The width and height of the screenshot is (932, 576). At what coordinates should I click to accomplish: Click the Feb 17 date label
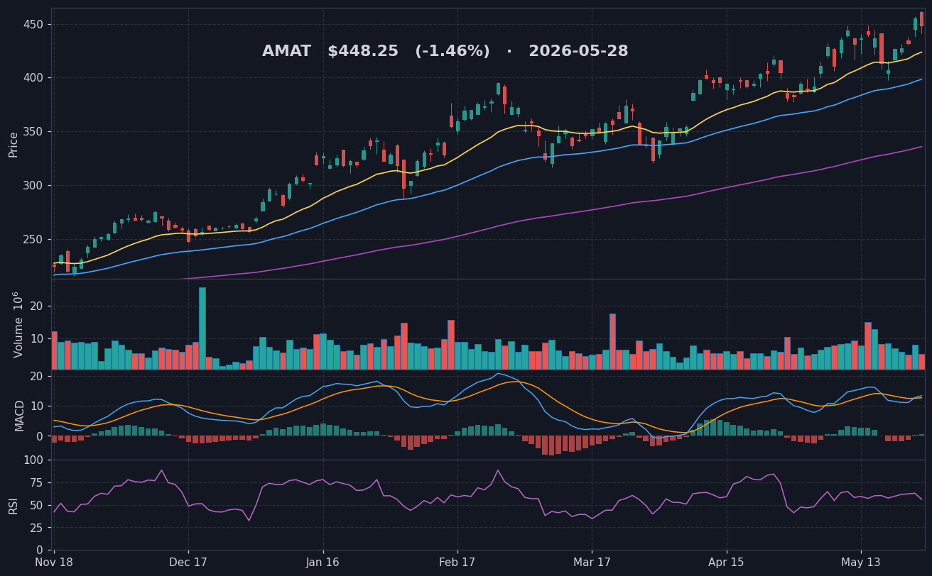457,563
